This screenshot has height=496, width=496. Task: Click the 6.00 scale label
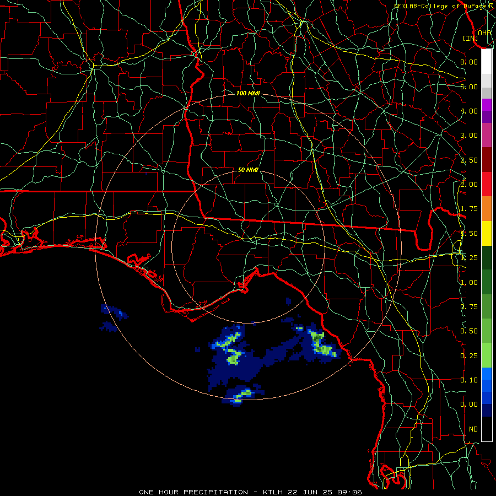(x=469, y=87)
